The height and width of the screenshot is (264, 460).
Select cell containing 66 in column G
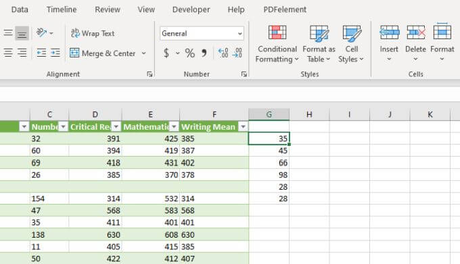(269, 163)
